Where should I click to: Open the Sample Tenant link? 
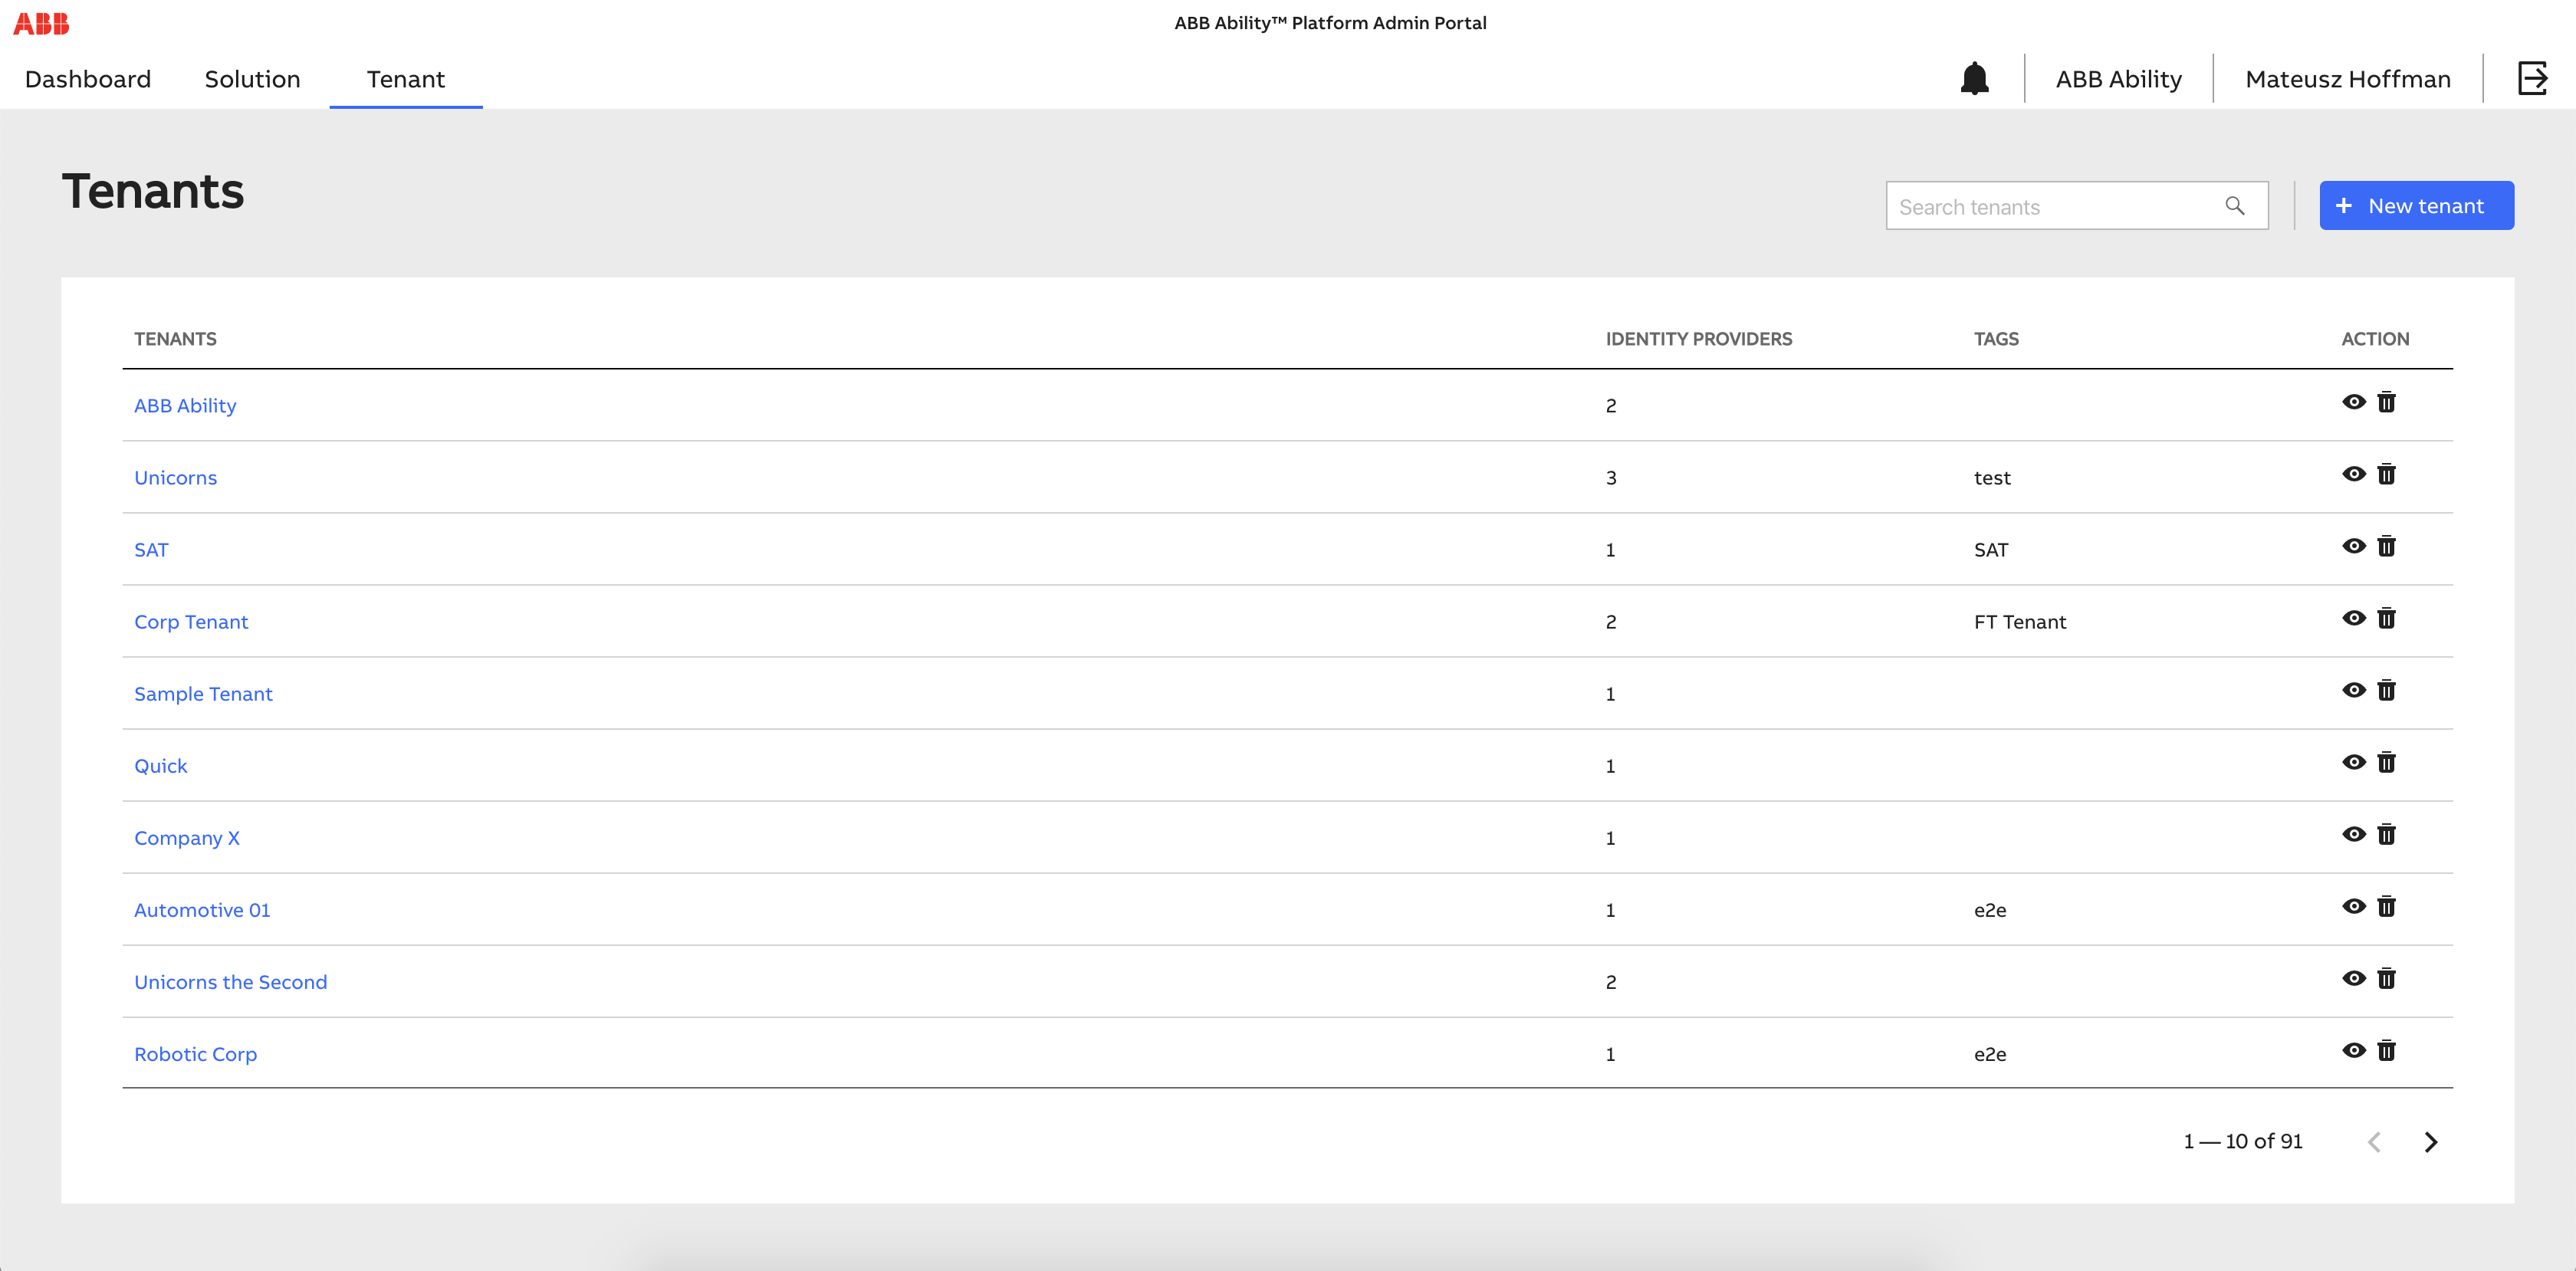203,694
